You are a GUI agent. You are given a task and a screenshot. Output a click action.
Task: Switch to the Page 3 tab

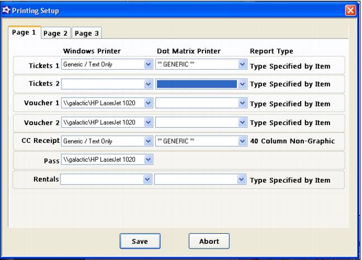[x=86, y=33]
